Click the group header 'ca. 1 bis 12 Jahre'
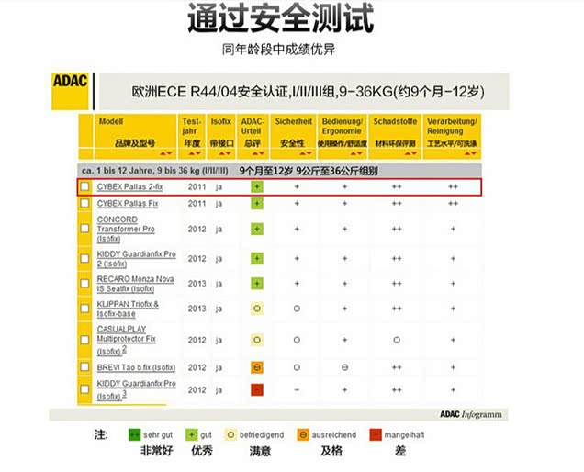584x472 pixels. 155,171
